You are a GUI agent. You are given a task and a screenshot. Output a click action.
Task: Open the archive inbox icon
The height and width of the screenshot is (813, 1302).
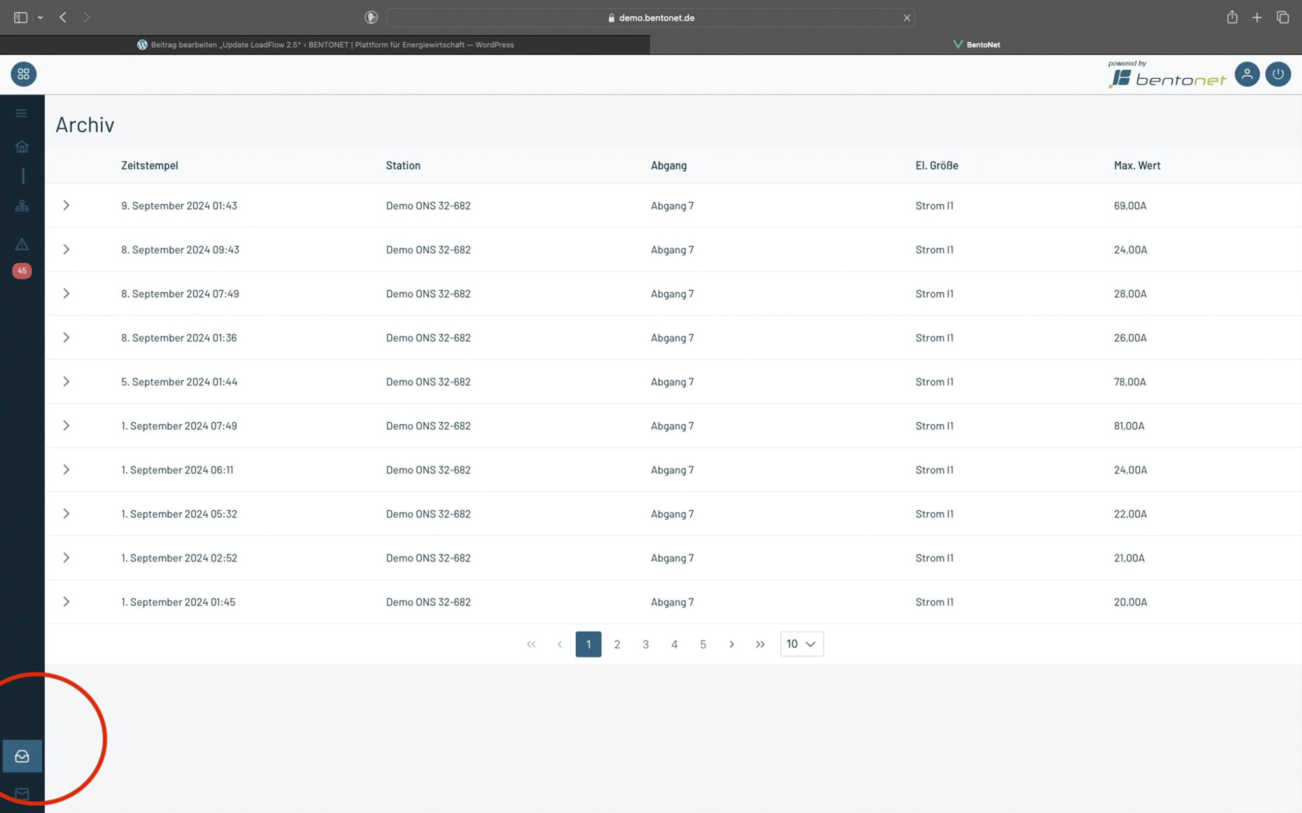click(22, 756)
